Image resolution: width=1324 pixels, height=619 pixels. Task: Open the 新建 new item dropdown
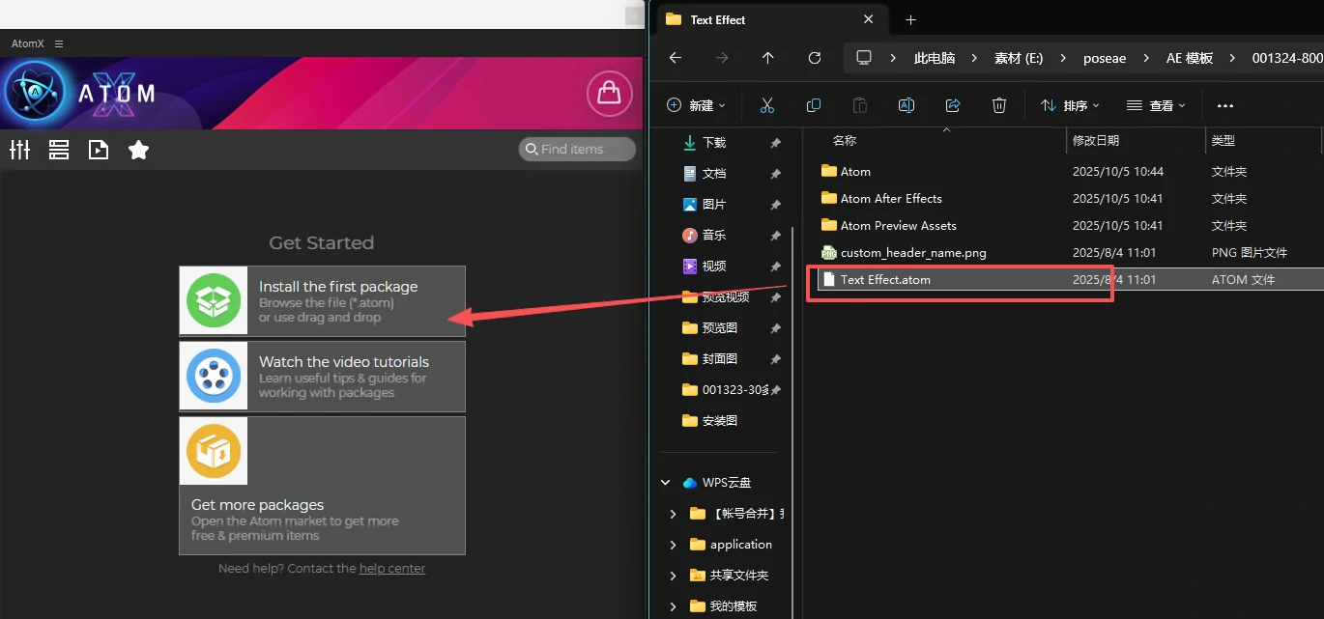coord(696,105)
